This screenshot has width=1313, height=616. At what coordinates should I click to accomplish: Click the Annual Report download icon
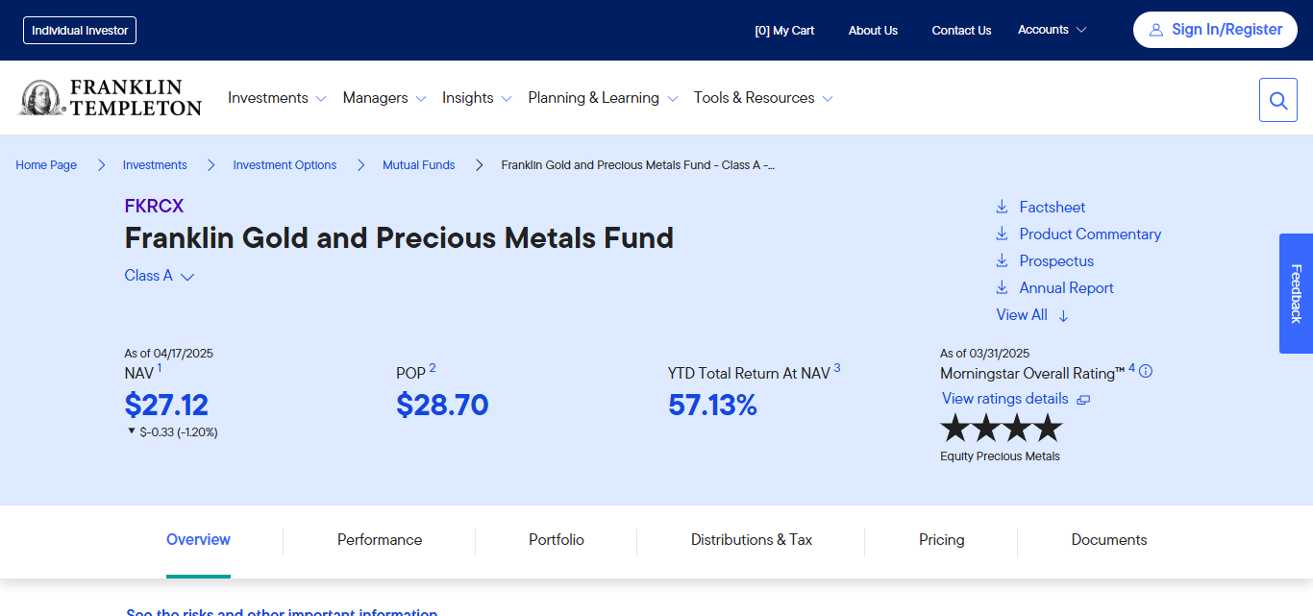tap(1002, 287)
